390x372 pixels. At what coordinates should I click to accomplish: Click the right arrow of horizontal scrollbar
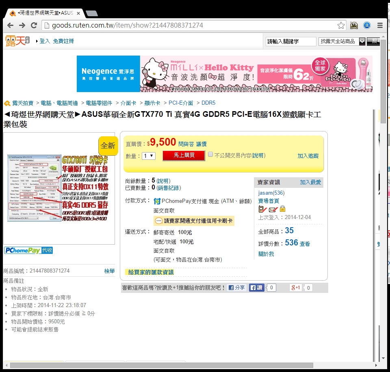pos(376,365)
